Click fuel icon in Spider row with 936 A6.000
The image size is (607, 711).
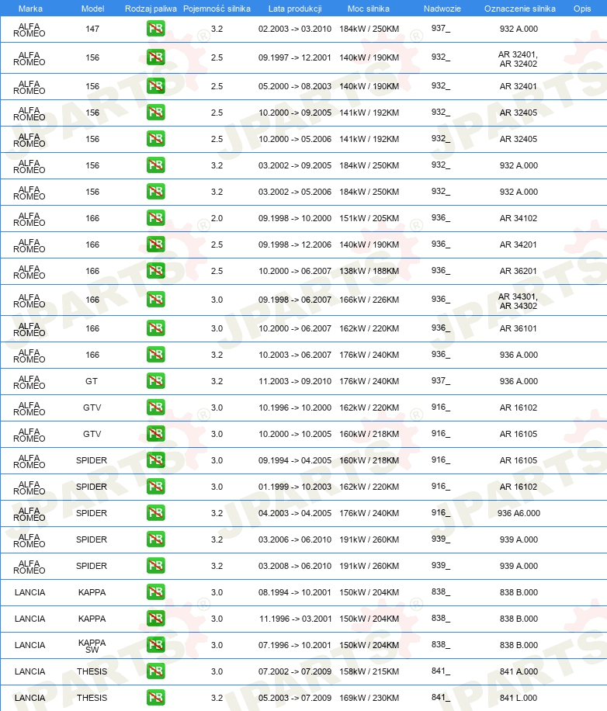point(155,513)
